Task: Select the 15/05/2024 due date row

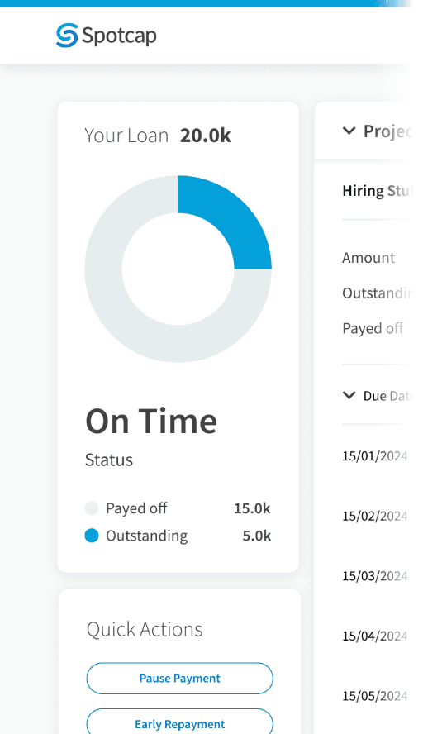Action: pyautogui.click(x=375, y=696)
